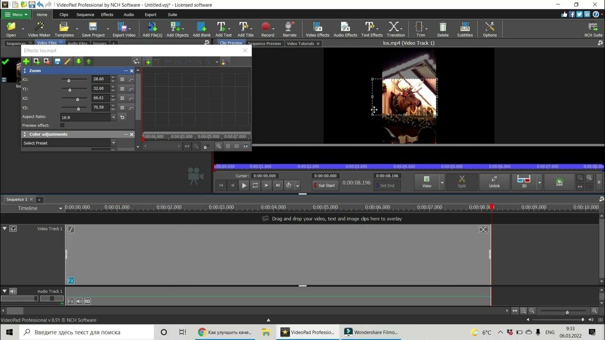Click the timeline zoom slider
Viewport: 605px width, 340px height.
[x=567, y=312]
